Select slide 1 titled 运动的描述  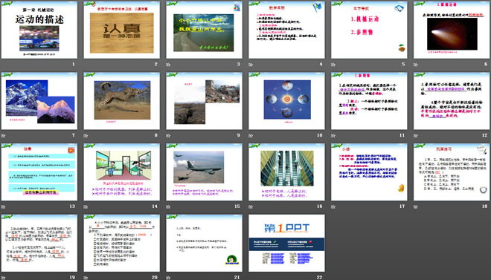click(x=39, y=30)
